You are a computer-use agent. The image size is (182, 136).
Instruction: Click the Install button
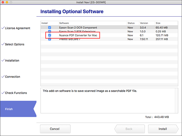[x=163, y=129]
